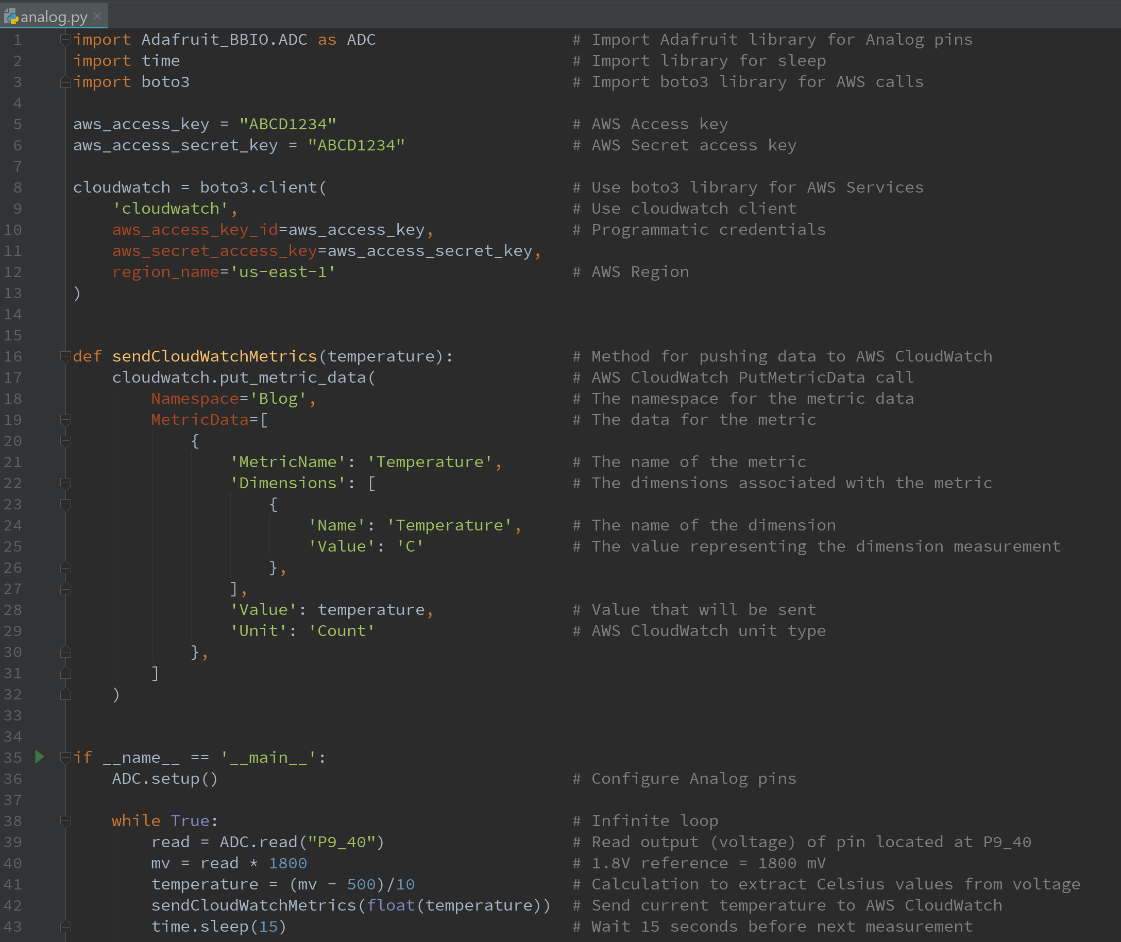Click fold end marker at line 43
Screen dimensions: 1121x942
tap(66, 926)
